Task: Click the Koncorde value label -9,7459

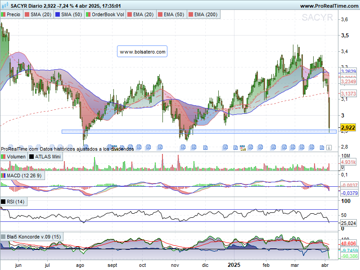Action: (349, 250)
